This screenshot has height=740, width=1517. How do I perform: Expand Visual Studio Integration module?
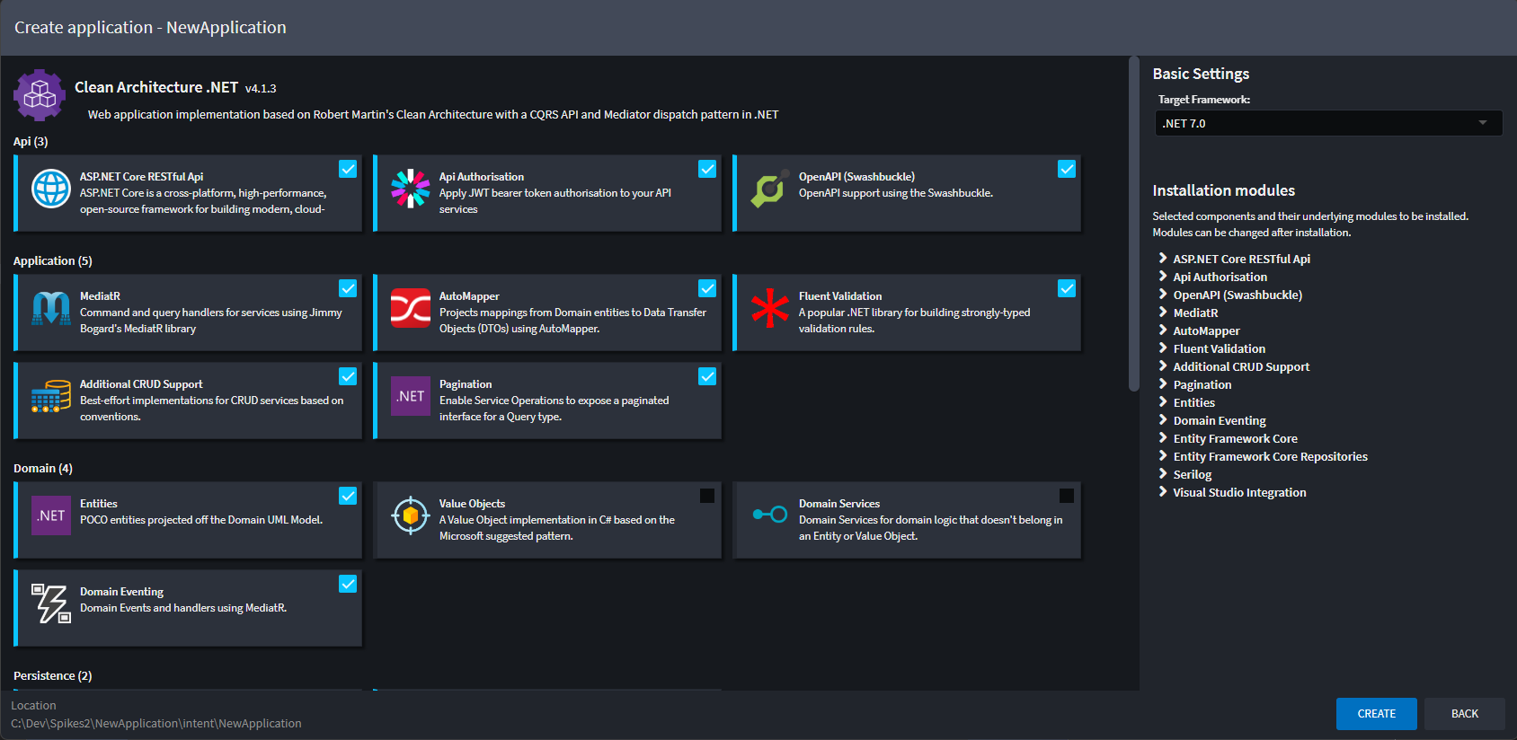pos(1163,492)
